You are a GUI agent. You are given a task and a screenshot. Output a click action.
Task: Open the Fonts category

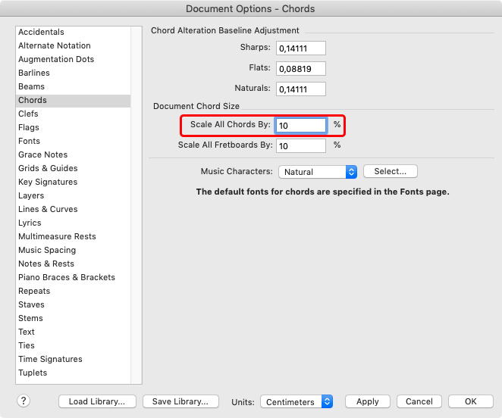point(29,141)
